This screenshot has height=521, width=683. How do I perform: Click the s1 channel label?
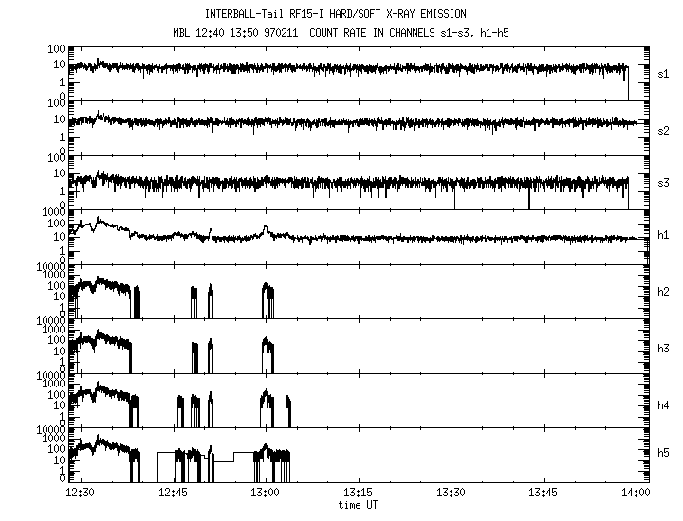coord(664,72)
